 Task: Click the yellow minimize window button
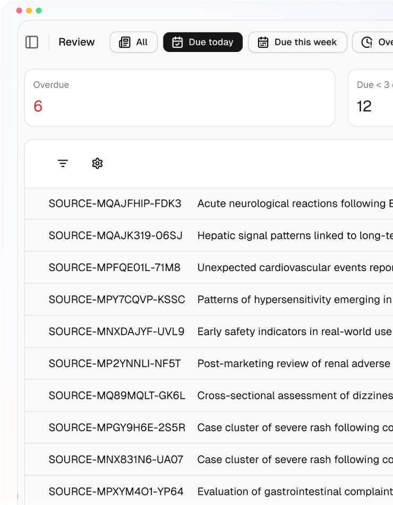click(29, 11)
